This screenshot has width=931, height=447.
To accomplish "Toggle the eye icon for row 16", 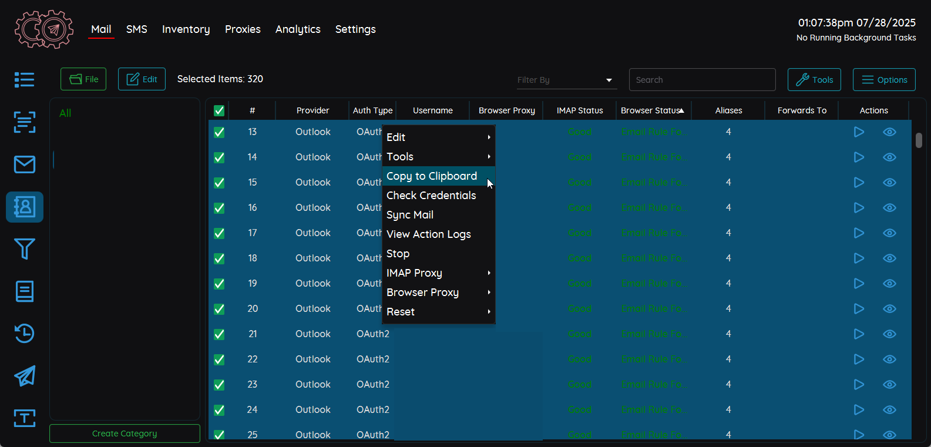I will (x=889, y=207).
